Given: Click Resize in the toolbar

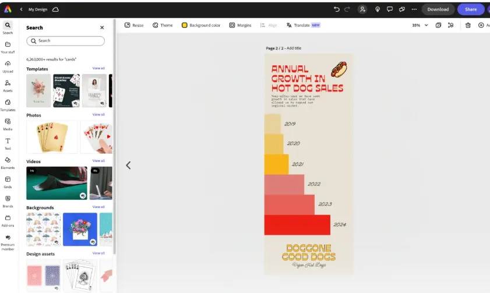Looking at the screenshot, I should (134, 25).
